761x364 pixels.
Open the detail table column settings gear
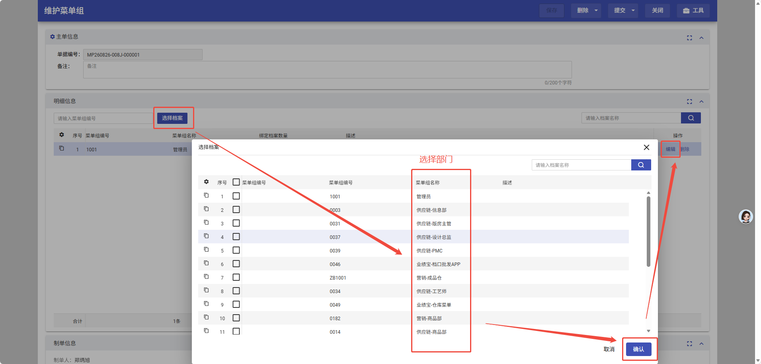coord(62,135)
